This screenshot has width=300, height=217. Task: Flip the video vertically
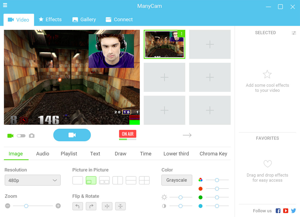click(120, 206)
